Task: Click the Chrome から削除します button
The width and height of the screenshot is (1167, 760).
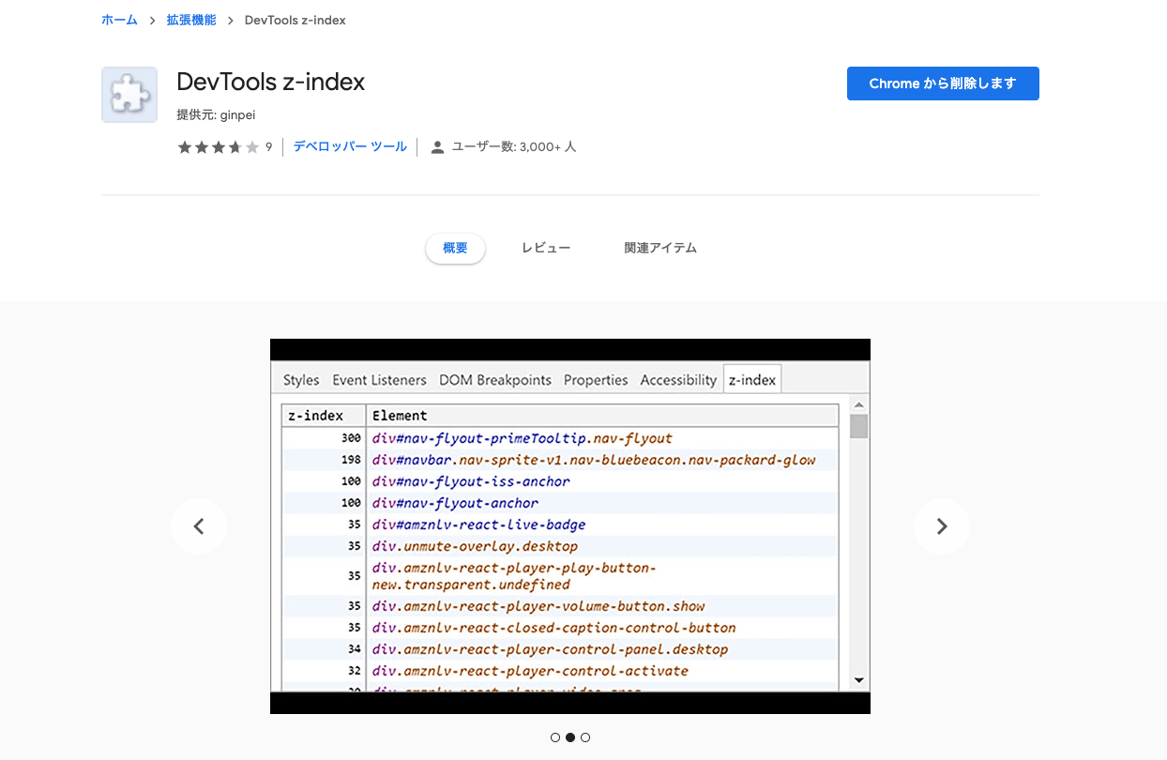Action: click(942, 84)
